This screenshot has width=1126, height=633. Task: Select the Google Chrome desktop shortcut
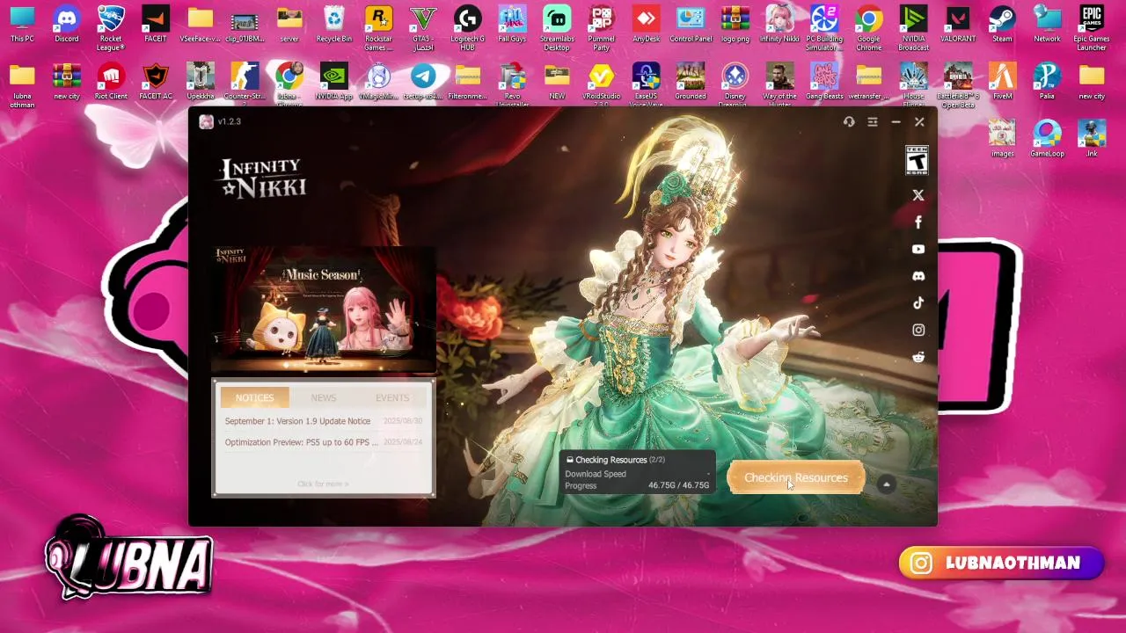[869, 27]
